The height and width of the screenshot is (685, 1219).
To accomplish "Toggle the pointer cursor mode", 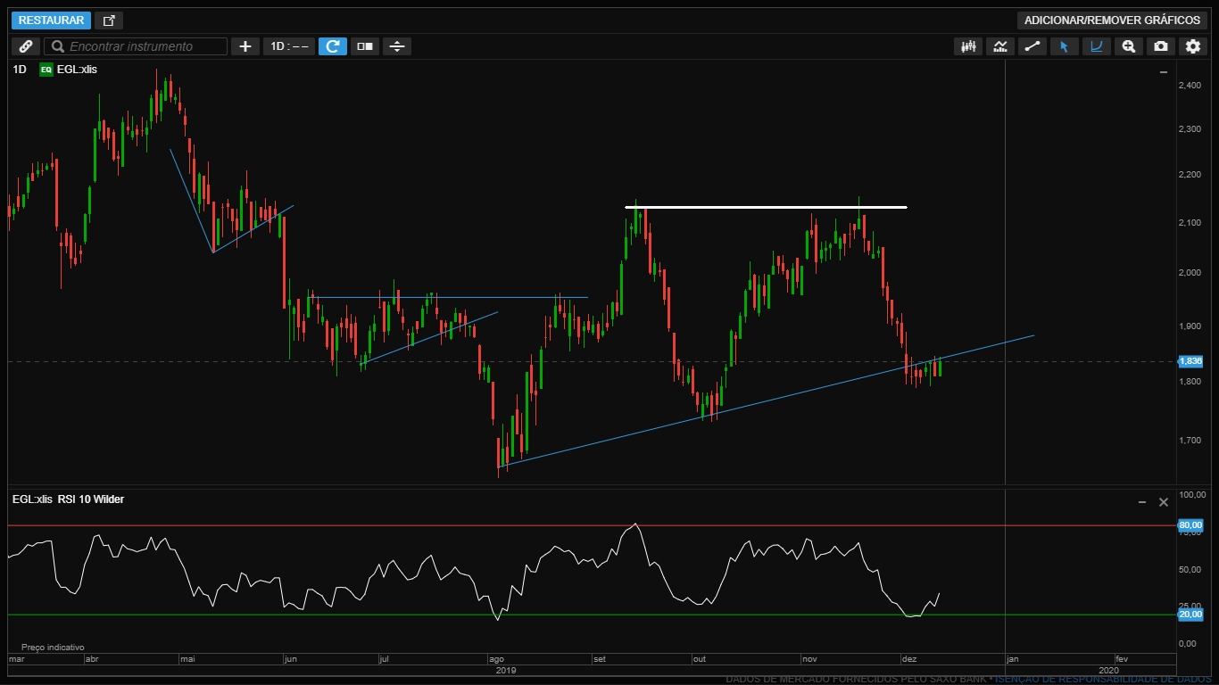I will click(x=1064, y=46).
